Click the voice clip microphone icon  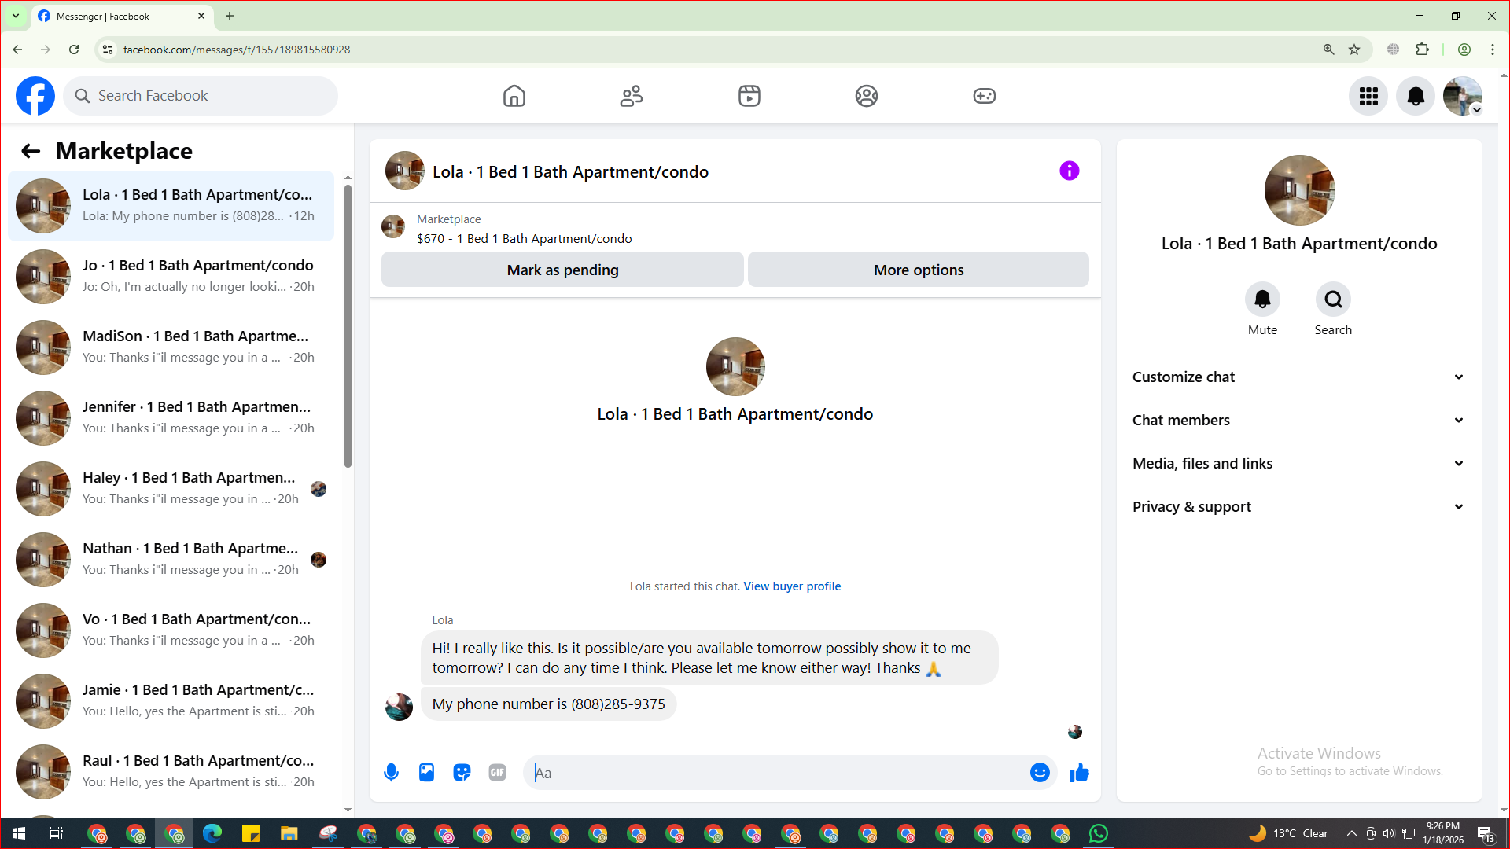391,773
